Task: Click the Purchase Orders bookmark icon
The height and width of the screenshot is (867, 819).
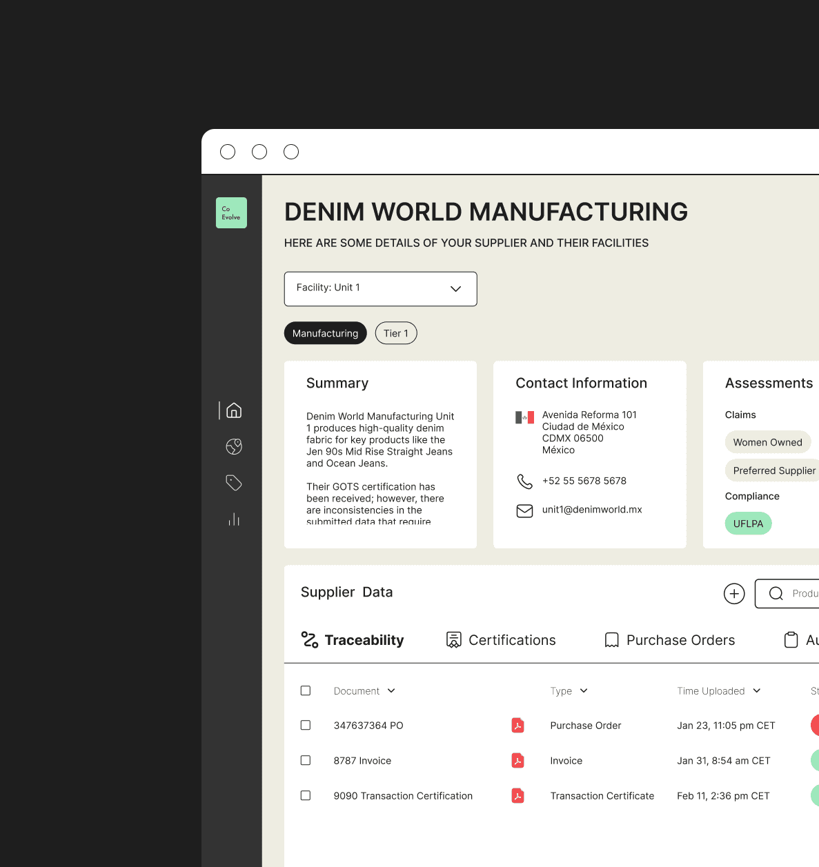Action: [611, 640]
